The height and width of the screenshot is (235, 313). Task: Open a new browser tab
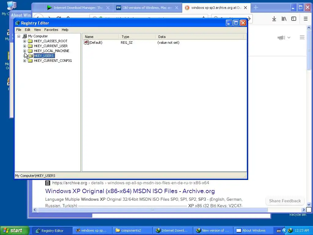click(256, 8)
